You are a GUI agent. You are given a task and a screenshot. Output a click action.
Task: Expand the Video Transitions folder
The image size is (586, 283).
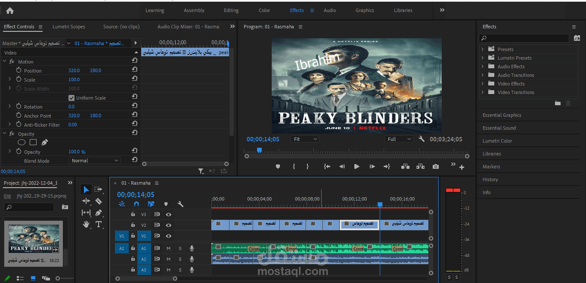(x=483, y=92)
